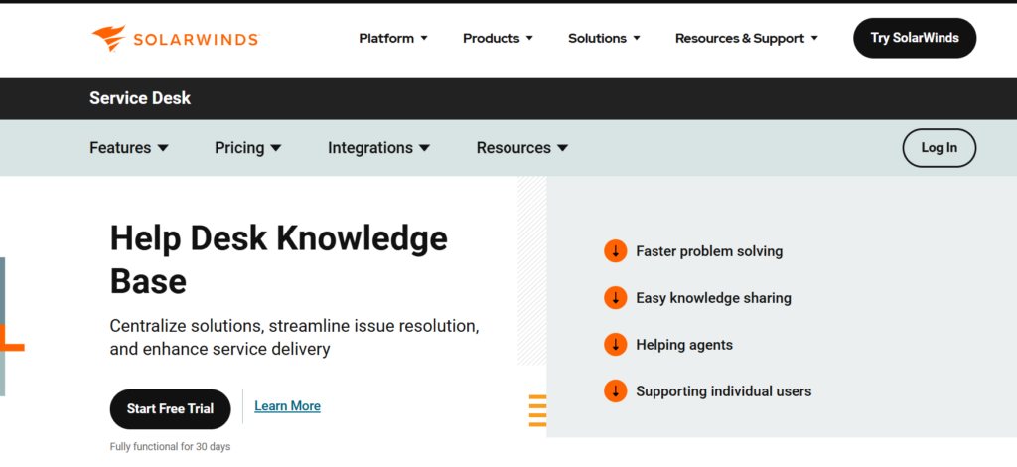The width and height of the screenshot is (1017, 467).
Task: Expand the Features dropdown triangle
Action: 163,148
